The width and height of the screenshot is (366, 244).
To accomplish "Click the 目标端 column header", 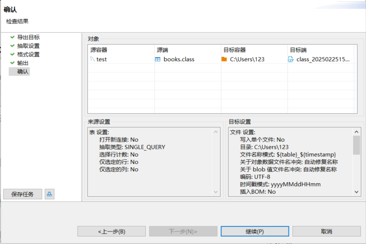I will tap(298, 50).
